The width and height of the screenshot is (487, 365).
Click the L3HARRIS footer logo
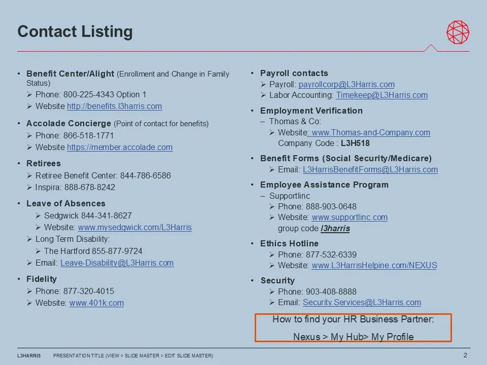click(x=29, y=355)
